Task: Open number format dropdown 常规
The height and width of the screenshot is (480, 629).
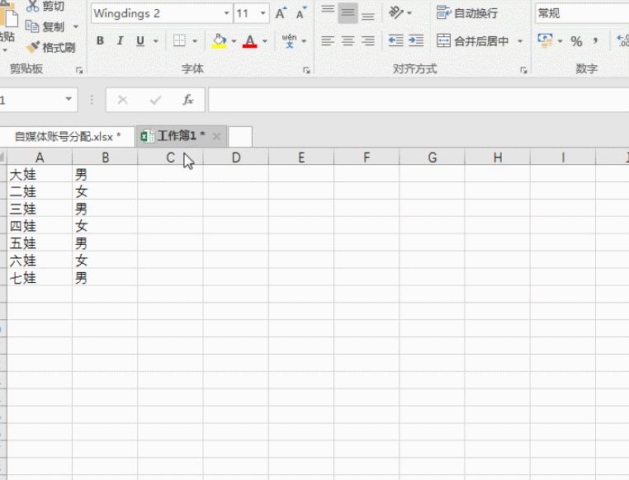Action: (x=582, y=13)
